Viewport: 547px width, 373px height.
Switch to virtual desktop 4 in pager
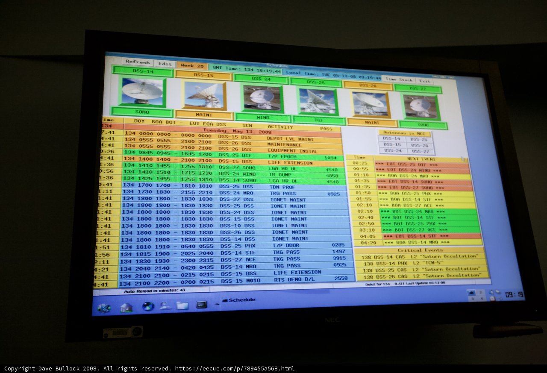(x=481, y=298)
